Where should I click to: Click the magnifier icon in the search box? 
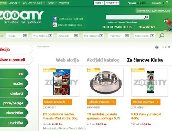(146, 17)
